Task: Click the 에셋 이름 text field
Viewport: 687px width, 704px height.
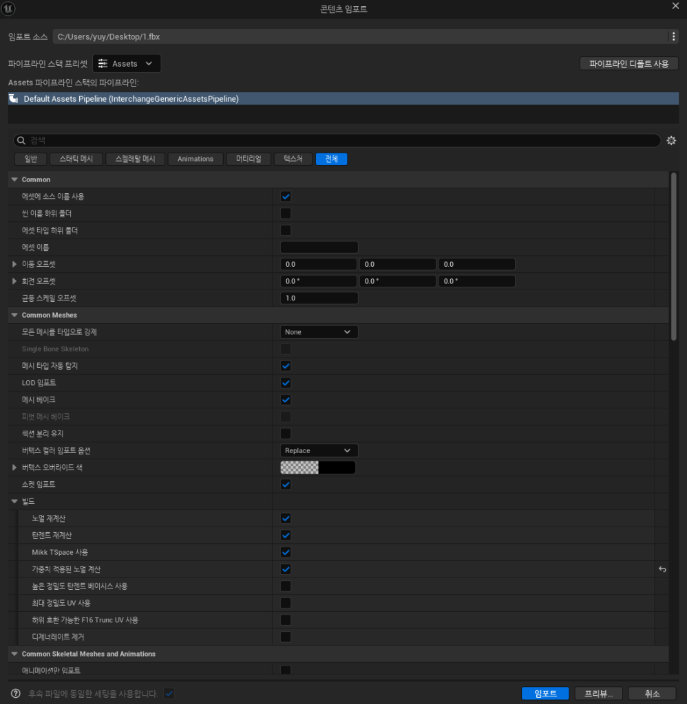Action: (x=319, y=247)
